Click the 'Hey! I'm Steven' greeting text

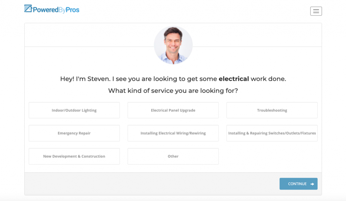(85, 79)
